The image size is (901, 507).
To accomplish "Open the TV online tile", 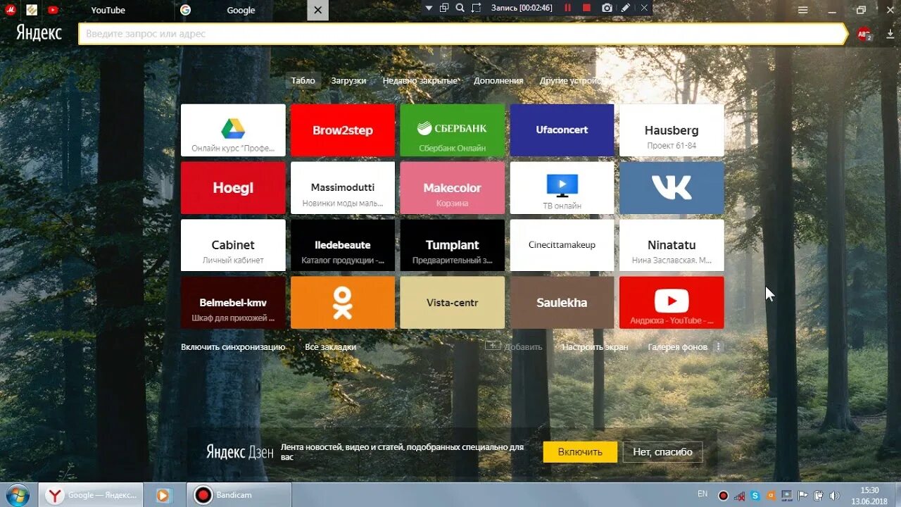I will [x=562, y=188].
